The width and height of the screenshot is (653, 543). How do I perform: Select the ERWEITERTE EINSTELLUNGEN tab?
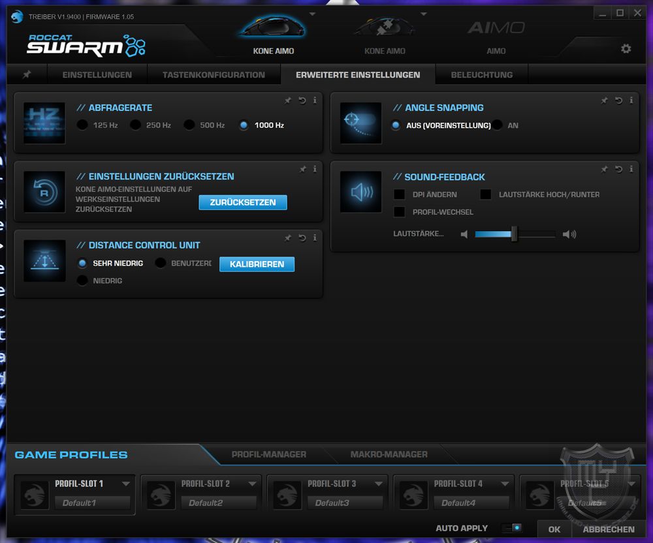(358, 75)
